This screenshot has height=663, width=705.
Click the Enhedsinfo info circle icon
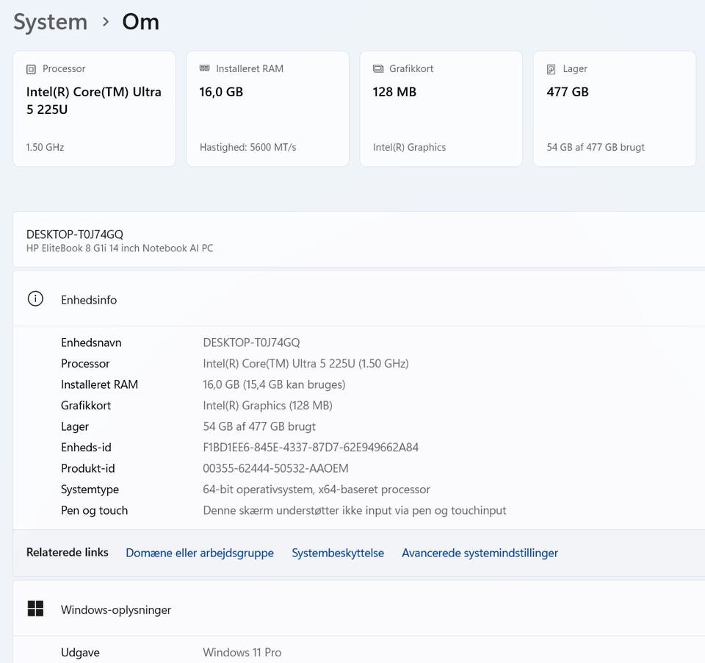(35, 299)
